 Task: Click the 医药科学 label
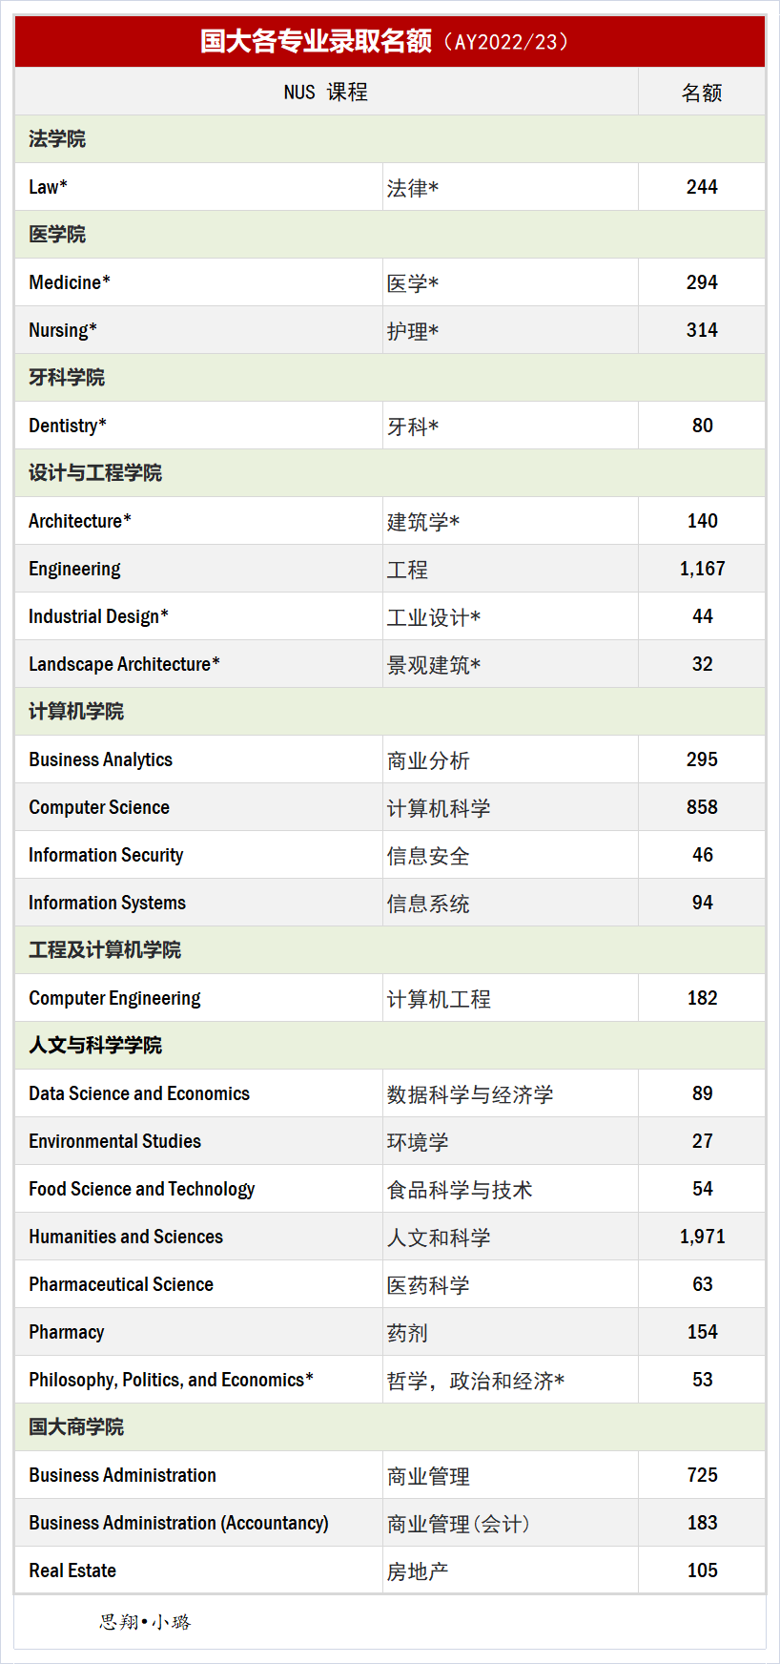tap(428, 1285)
